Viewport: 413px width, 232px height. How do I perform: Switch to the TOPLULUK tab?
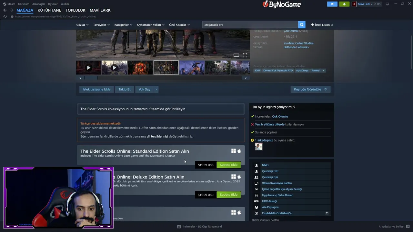76,10
